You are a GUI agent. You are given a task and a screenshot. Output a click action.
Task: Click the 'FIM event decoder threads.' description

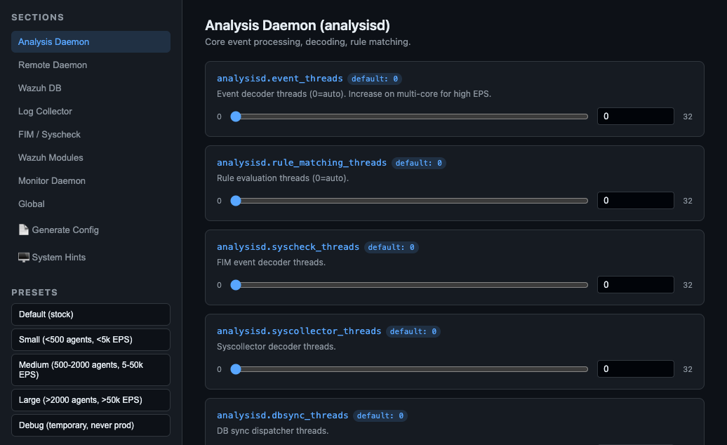(272, 263)
